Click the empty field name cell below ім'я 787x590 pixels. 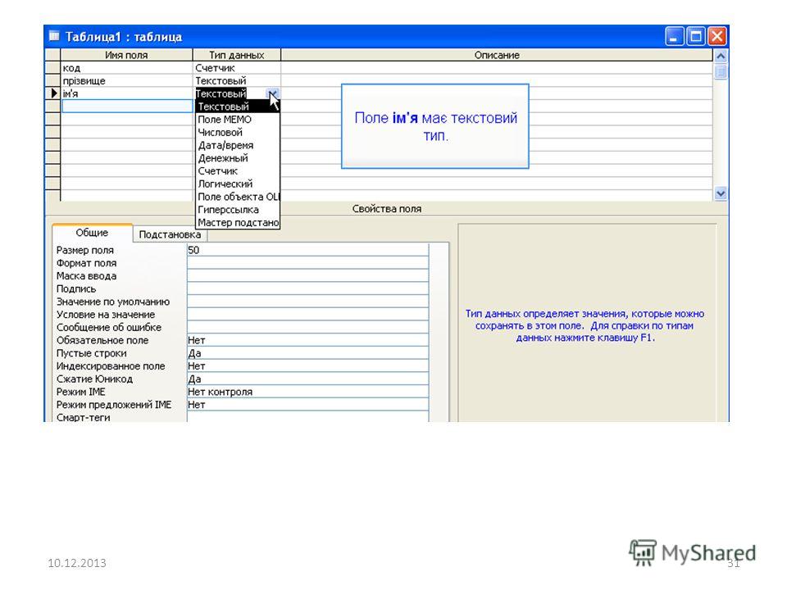127,106
